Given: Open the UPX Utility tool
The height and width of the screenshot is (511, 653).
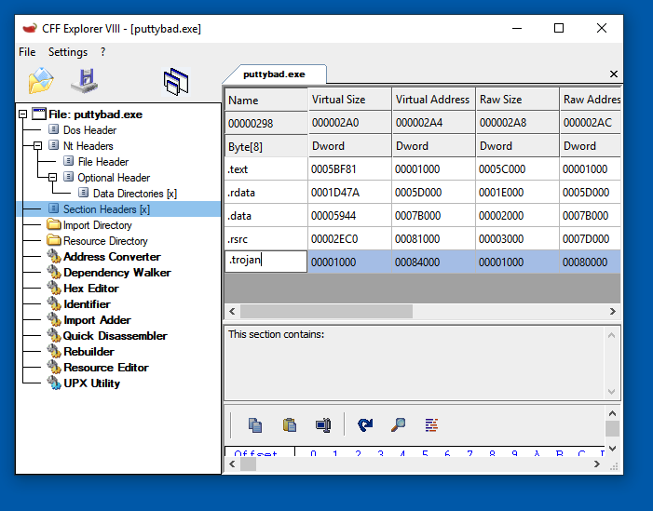Looking at the screenshot, I should [91, 383].
